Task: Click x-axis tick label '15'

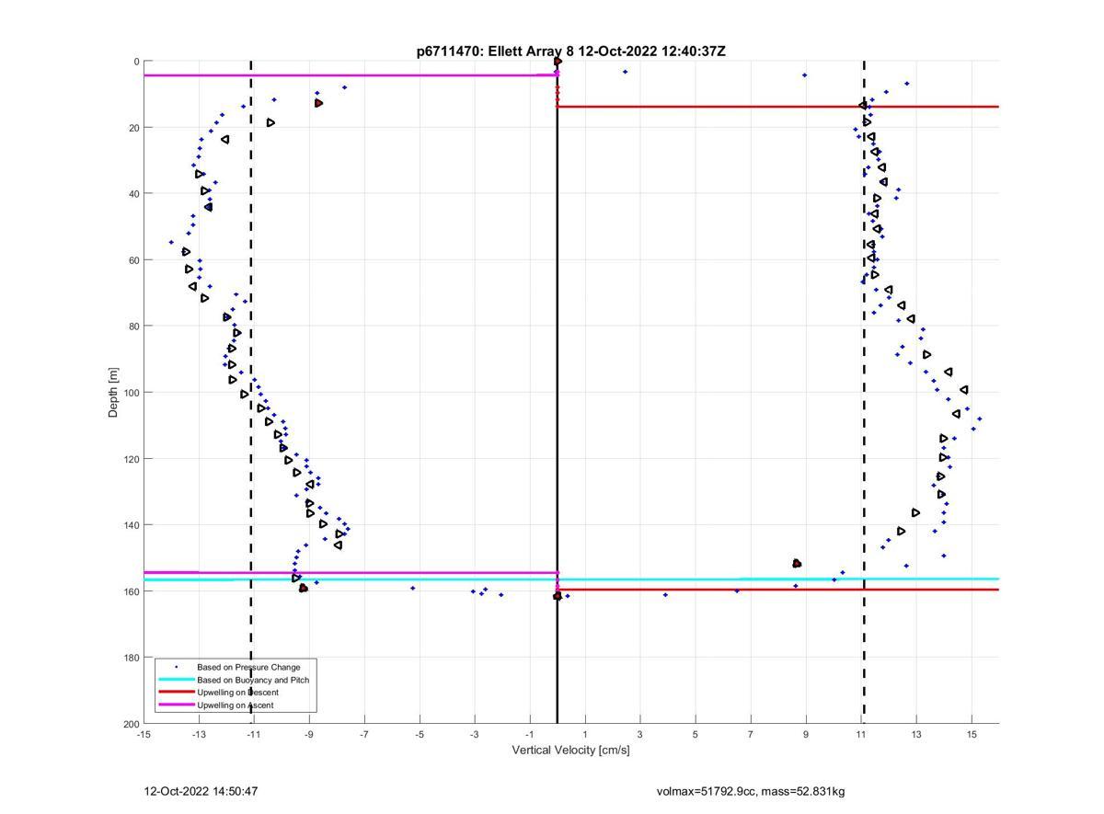Action: 972,734
